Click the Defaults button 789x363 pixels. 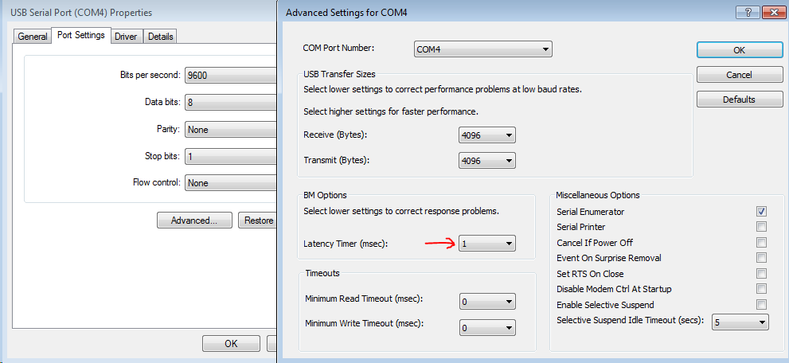(739, 99)
